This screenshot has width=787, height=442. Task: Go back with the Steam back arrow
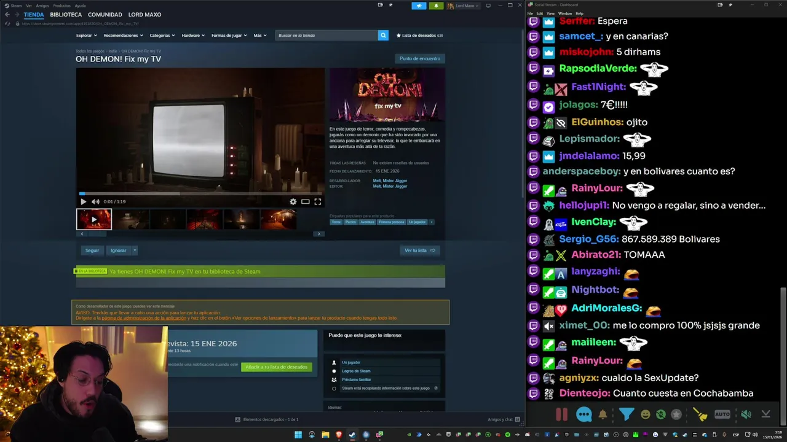[x=7, y=15]
